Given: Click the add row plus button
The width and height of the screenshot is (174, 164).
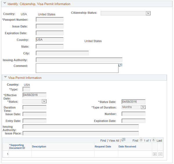Looking at the screenshot, I should [x=155, y=154].
